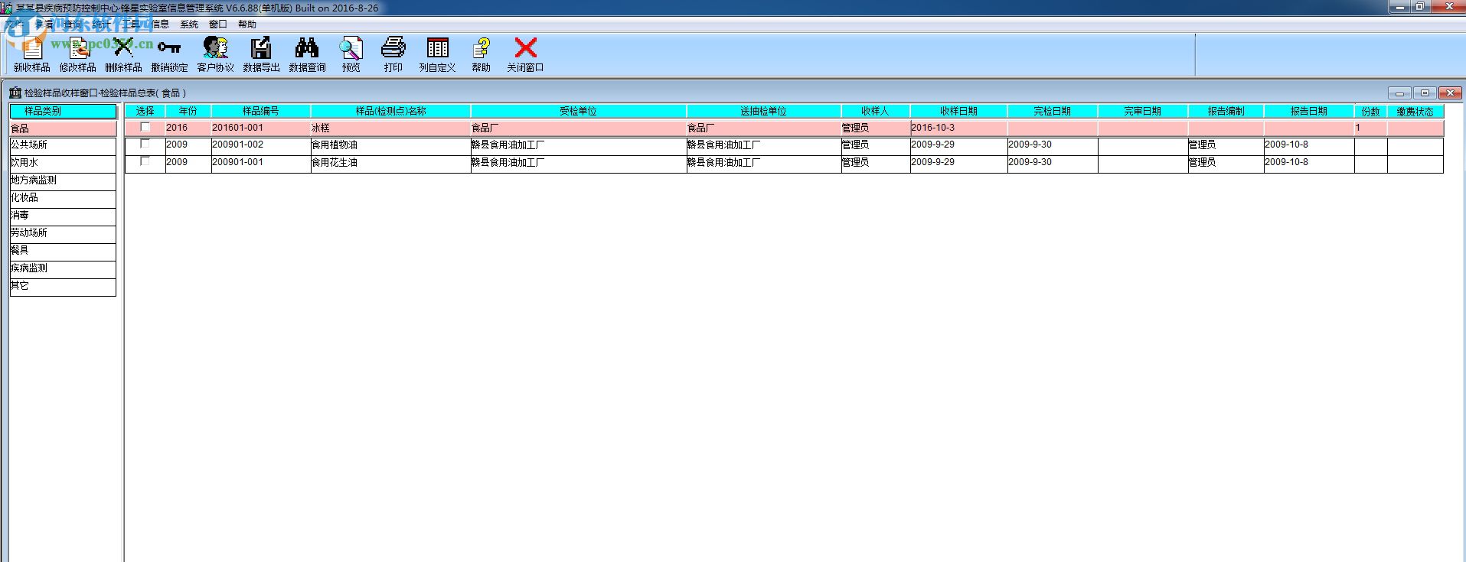Click sample name cell 食用植物油
The width and height of the screenshot is (1466, 562).
[x=391, y=145]
